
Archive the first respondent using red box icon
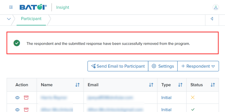pos(26,98)
